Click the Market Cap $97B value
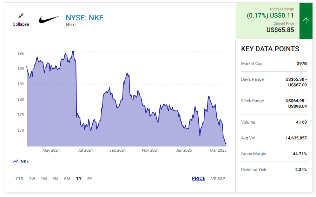Screen dimensions: 316x197 302,64
